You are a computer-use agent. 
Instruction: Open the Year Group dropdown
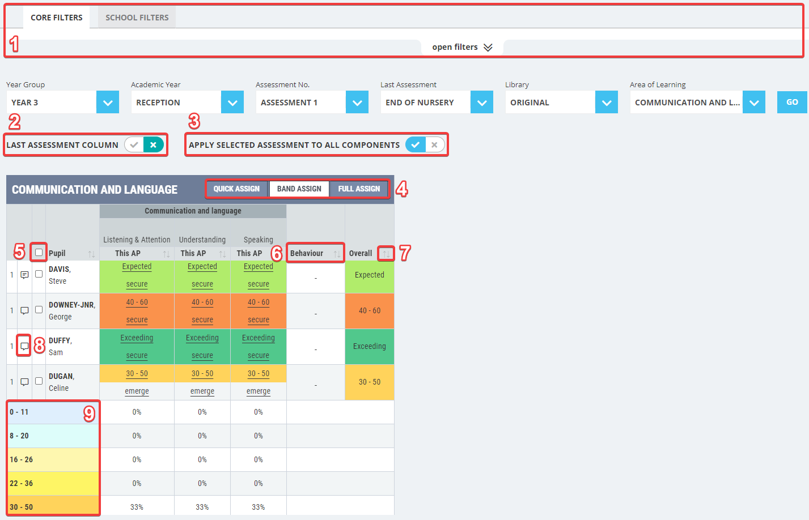click(108, 103)
